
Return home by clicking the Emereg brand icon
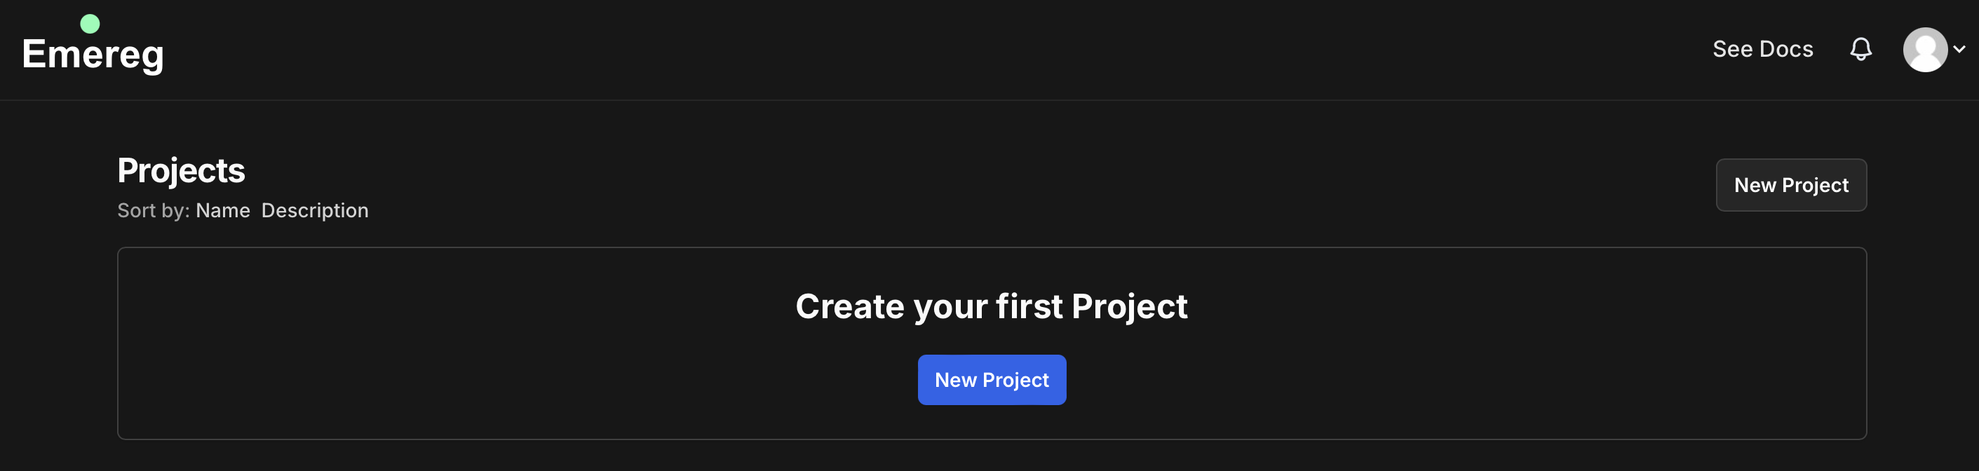click(94, 53)
